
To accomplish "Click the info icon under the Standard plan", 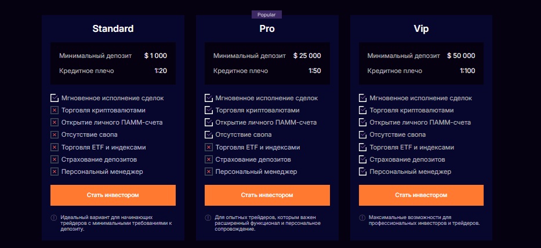I will tap(54, 218).
